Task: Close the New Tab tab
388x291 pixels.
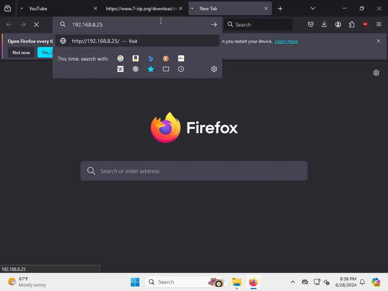Action: pyautogui.click(x=266, y=9)
